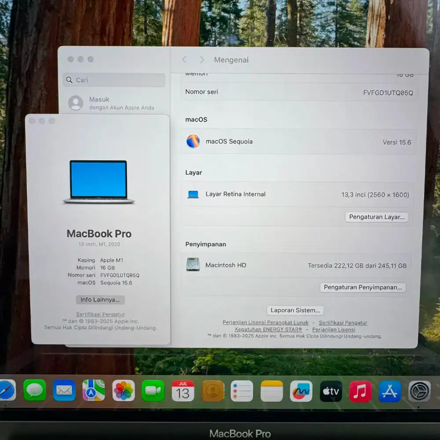The image size is (440, 440).
Task: Open Perjanjian Lisensi Perangkat Lunak link
Action: (265, 323)
